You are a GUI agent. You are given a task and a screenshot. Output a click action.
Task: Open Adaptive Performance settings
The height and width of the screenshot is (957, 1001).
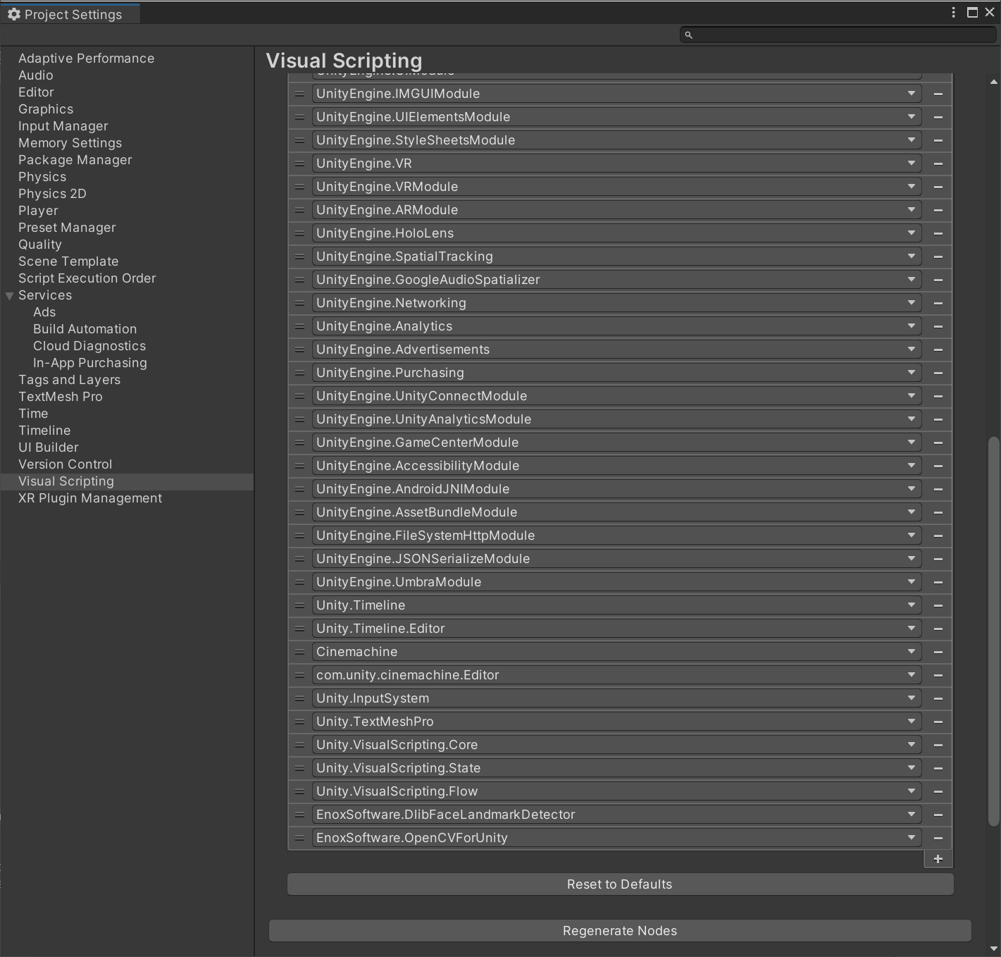click(86, 58)
